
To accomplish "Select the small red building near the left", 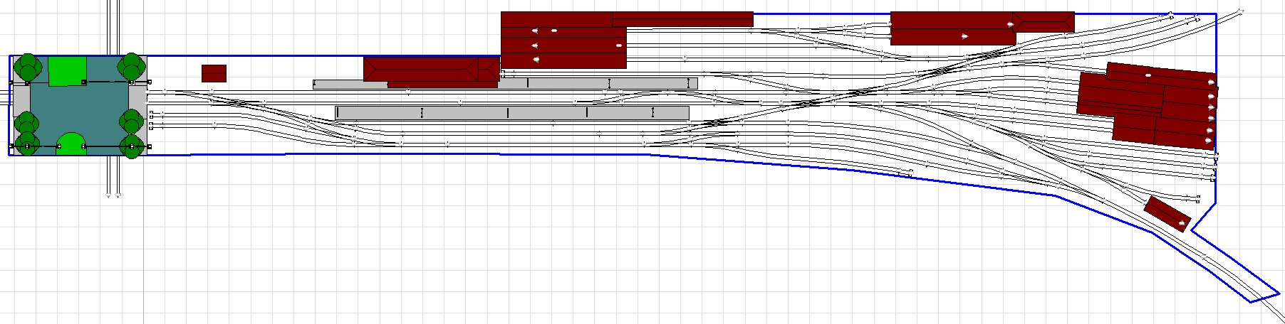I will [x=214, y=73].
